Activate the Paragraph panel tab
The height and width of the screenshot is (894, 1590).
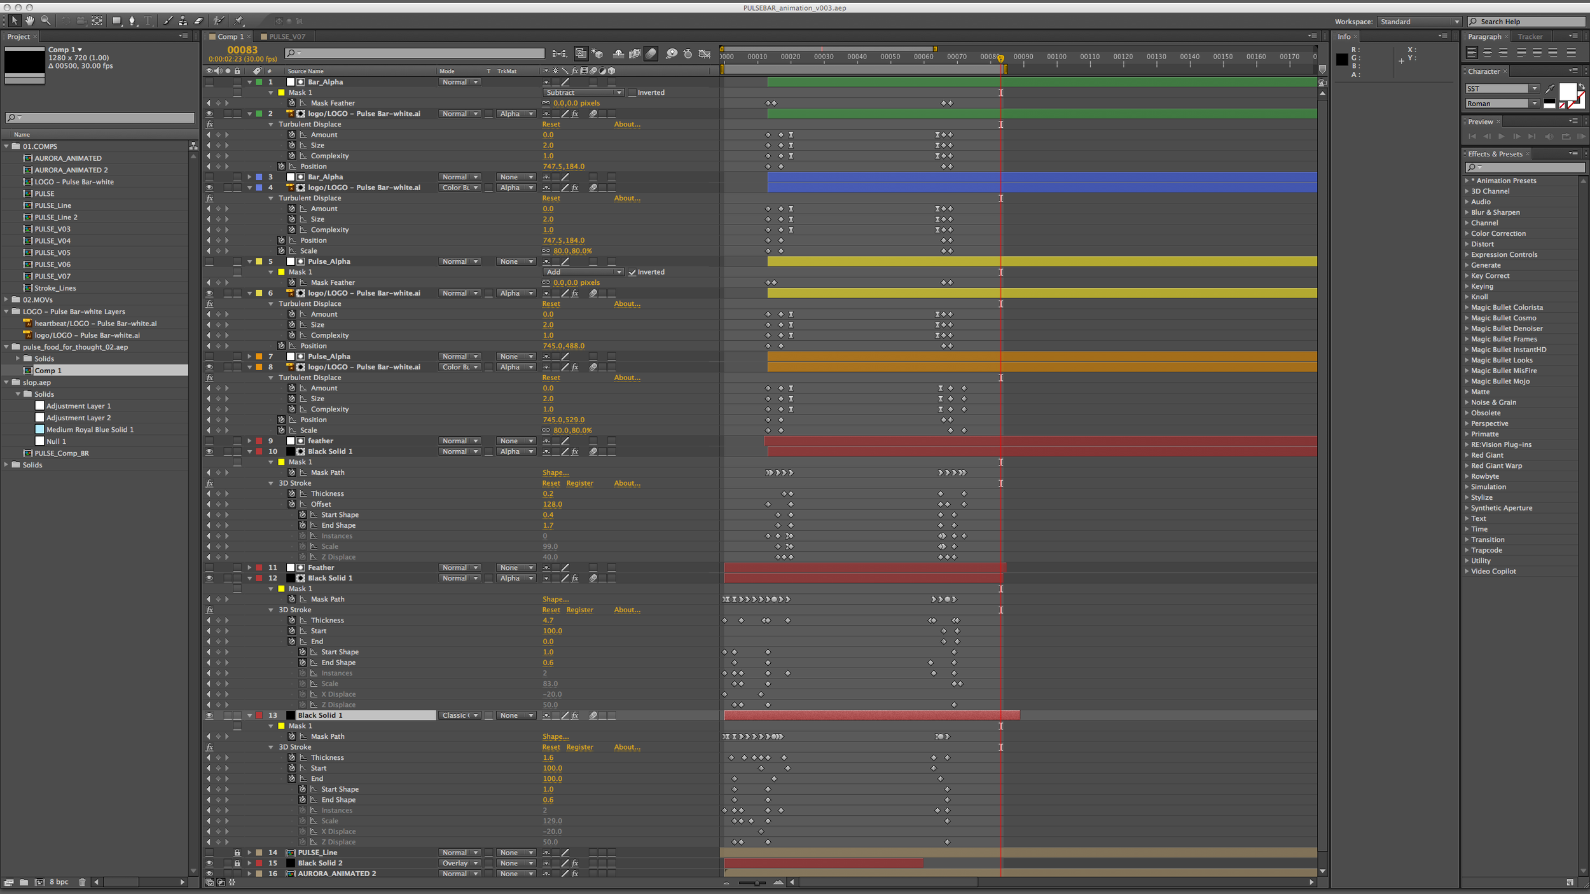click(x=1484, y=37)
